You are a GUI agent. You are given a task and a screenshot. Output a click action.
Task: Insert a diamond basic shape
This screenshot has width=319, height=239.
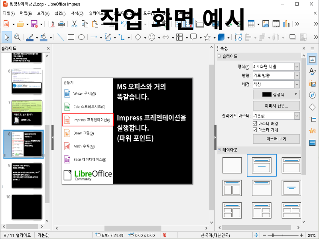point(138,37)
